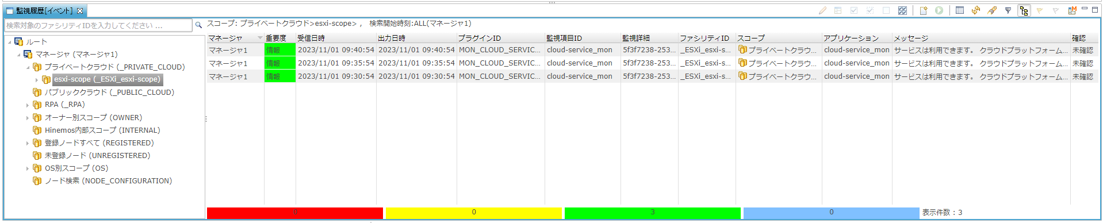This screenshot has height=223, width=1103.
Task: Click the yellow warning count bar
Action: tap(474, 213)
